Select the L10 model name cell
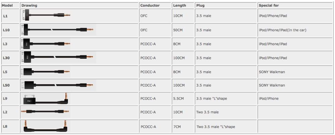Screen dimensions: 335x135 6,30
